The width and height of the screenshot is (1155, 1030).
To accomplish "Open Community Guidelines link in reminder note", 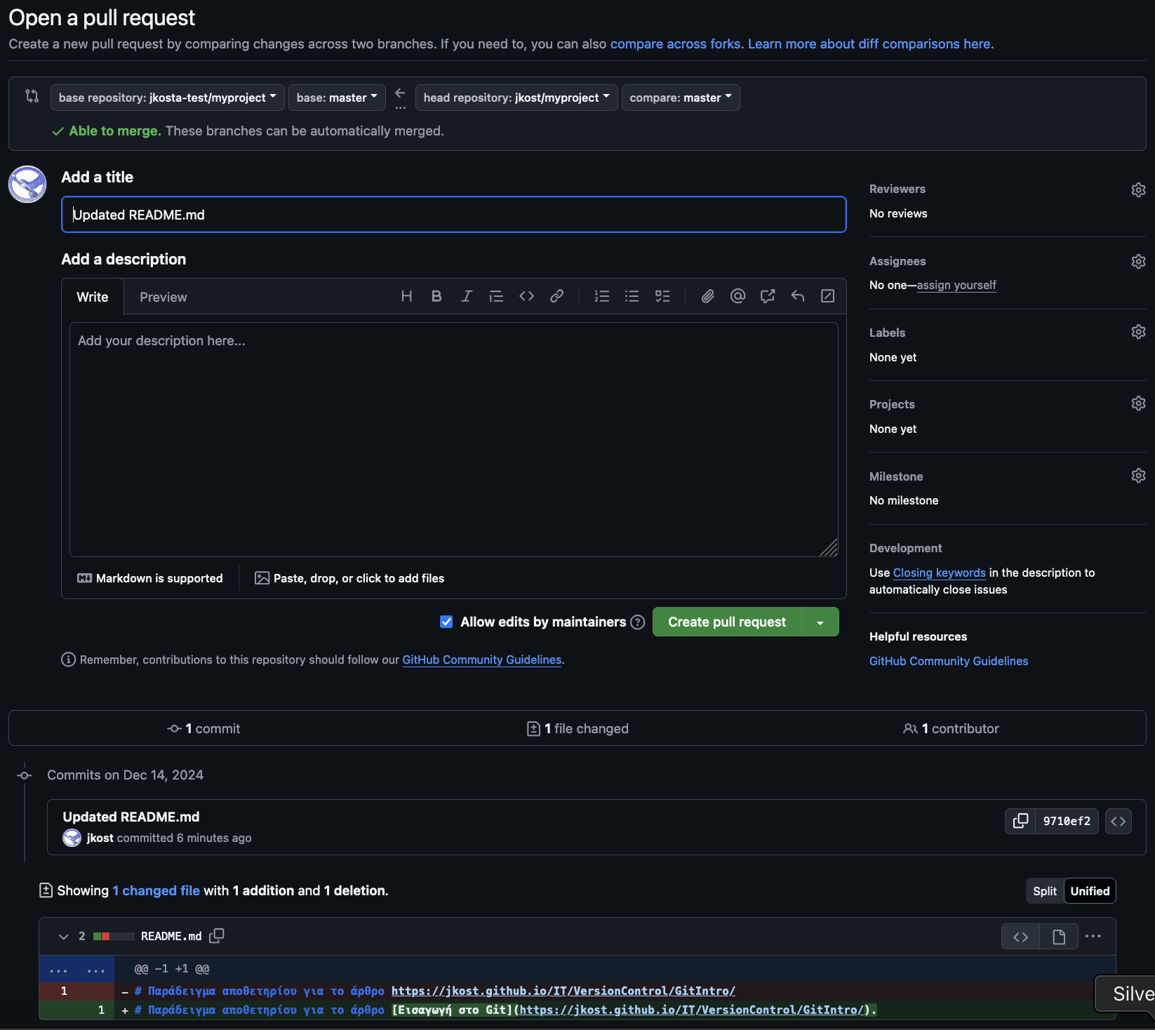I will pyautogui.click(x=482, y=660).
